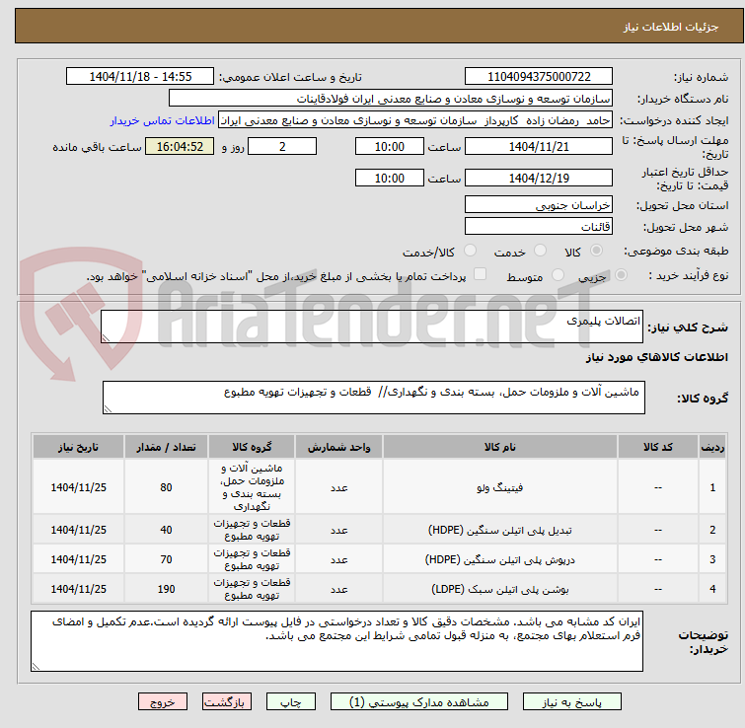Click the نام دستگاه خریدار field
The image size is (745, 728).
click(391, 99)
